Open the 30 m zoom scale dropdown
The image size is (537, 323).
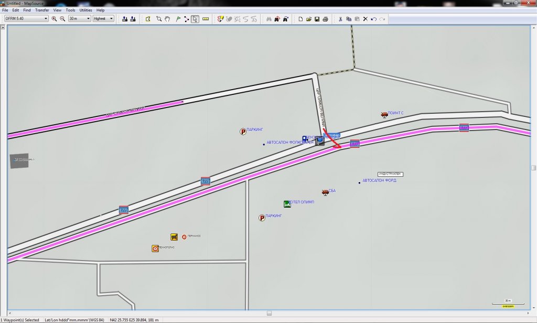pyautogui.click(x=88, y=19)
